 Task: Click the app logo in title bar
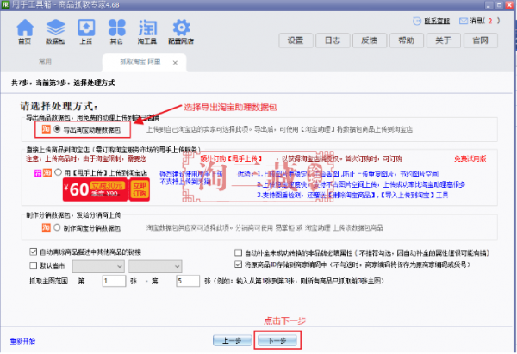(x=5, y=4)
